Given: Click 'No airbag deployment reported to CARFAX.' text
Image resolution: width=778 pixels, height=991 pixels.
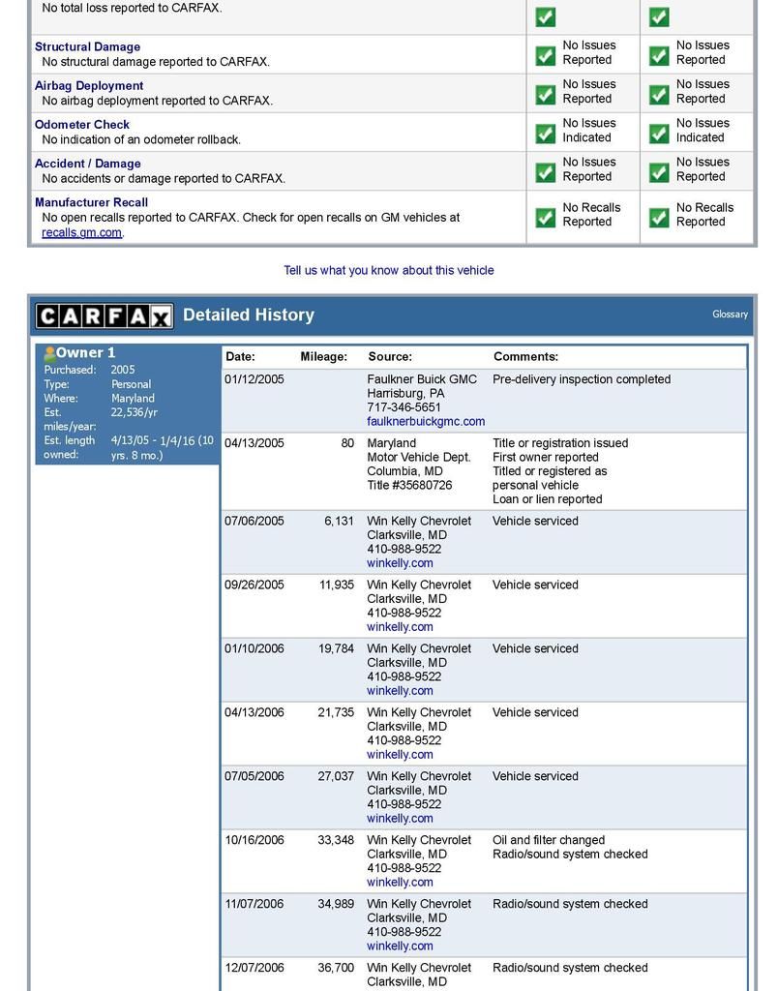Looking at the screenshot, I should point(158,101).
